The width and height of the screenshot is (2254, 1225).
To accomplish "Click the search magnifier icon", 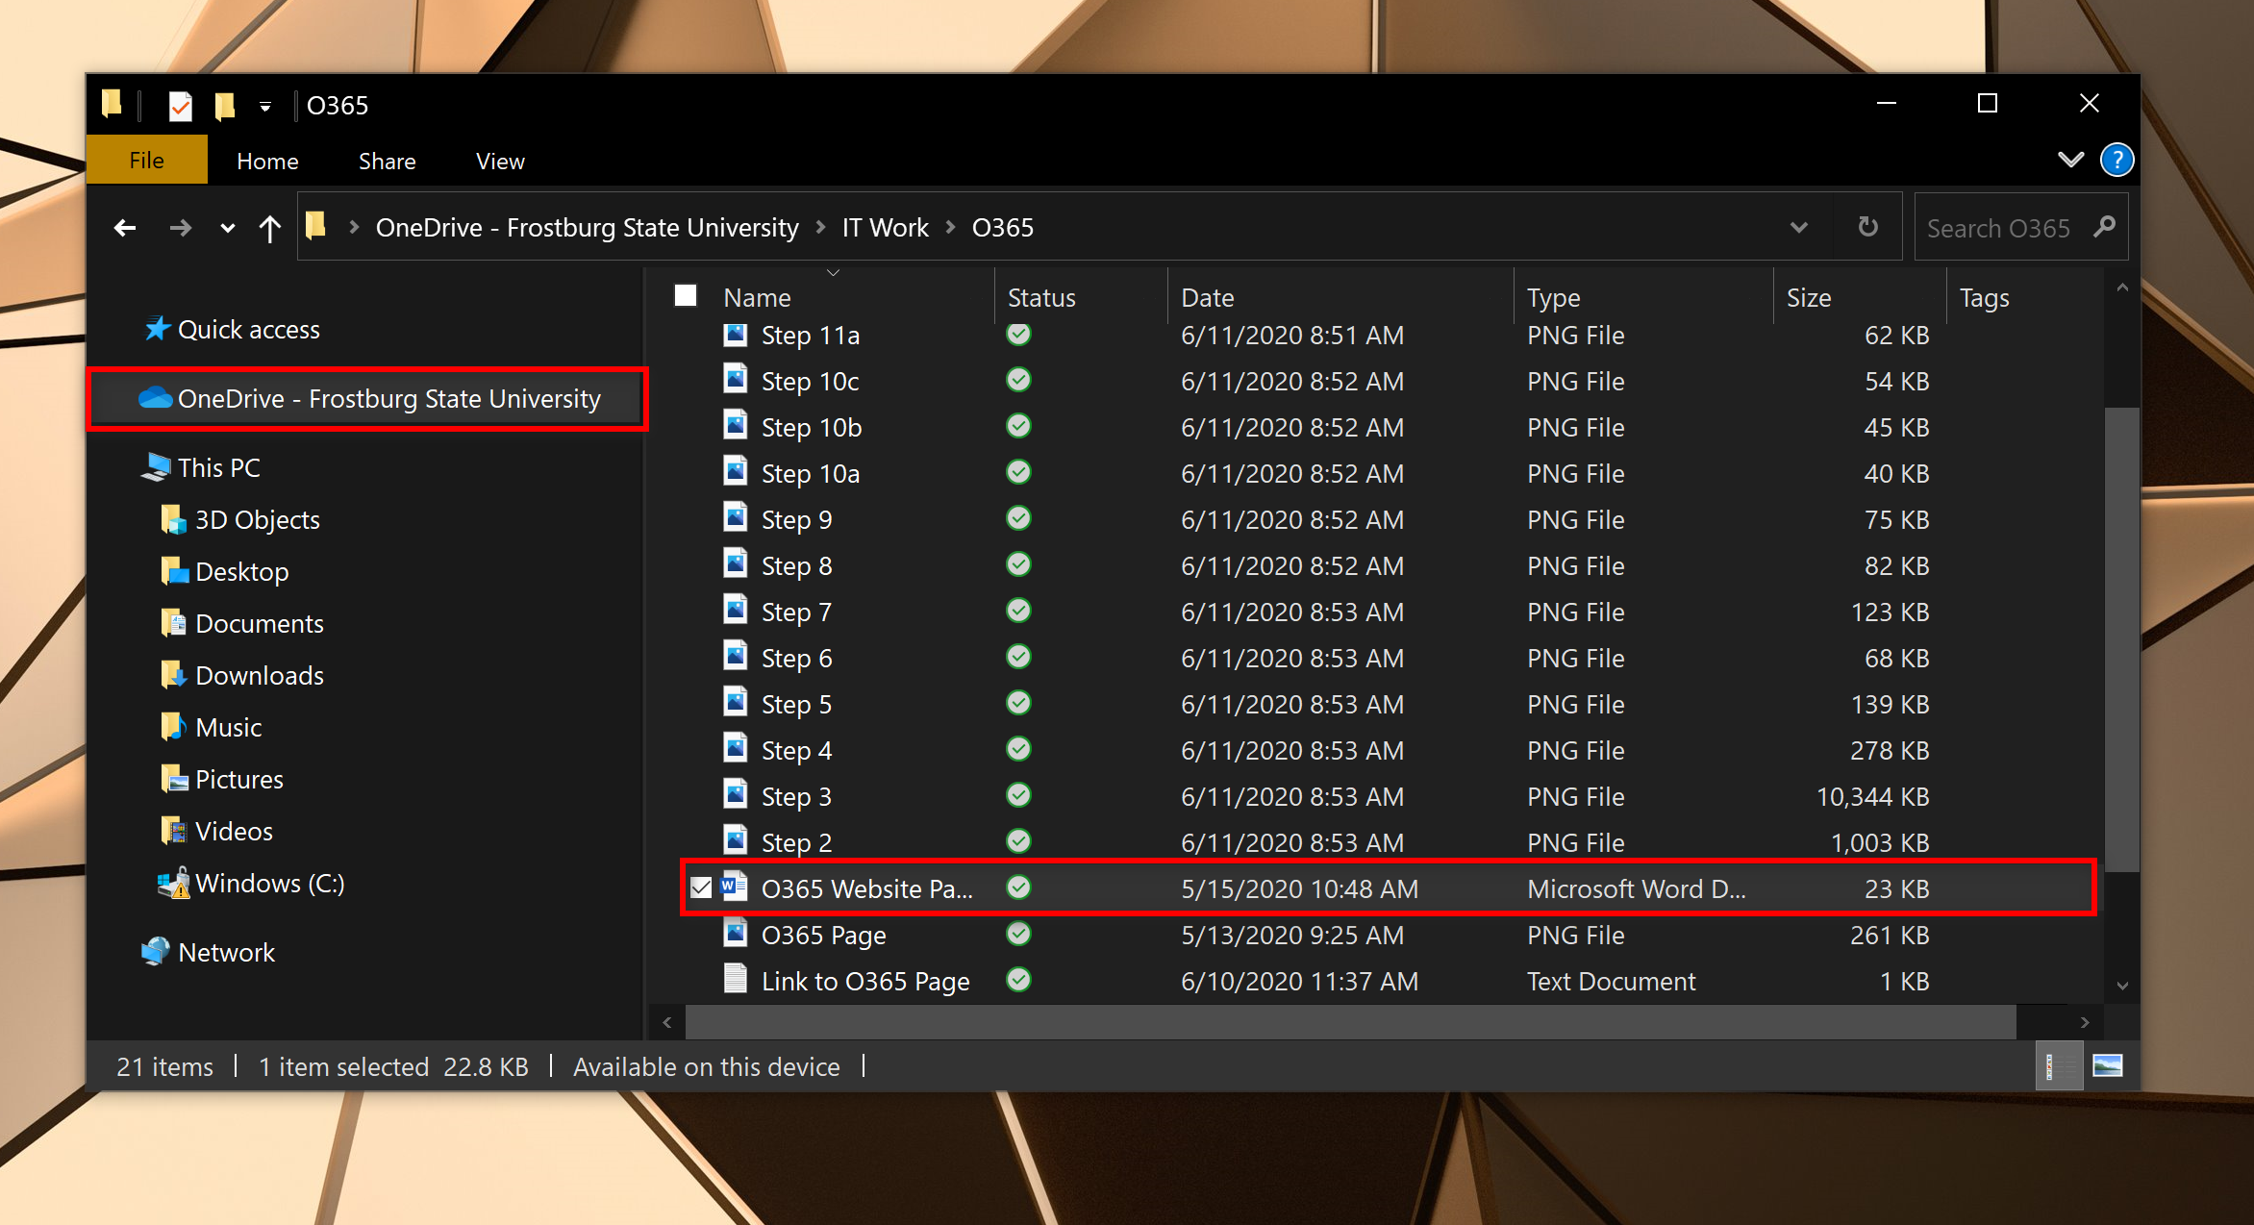I will tap(2104, 227).
